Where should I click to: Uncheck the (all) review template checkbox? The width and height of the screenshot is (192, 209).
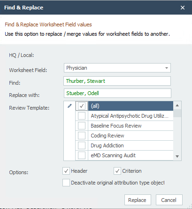point(82,106)
